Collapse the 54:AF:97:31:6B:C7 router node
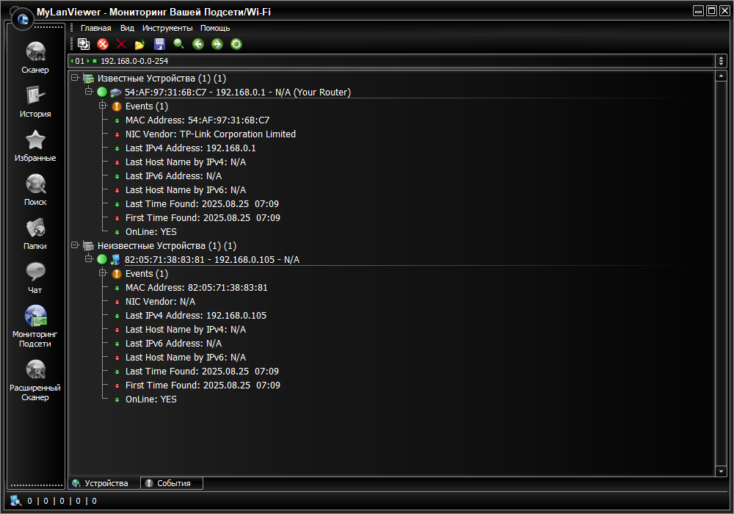734x514 pixels. pos(89,91)
